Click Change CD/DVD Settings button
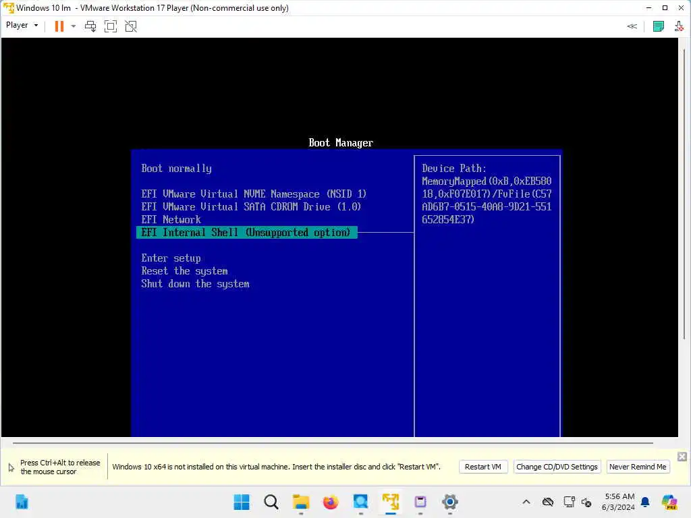The height and width of the screenshot is (518, 691). pyautogui.click(x=557, y=467)
